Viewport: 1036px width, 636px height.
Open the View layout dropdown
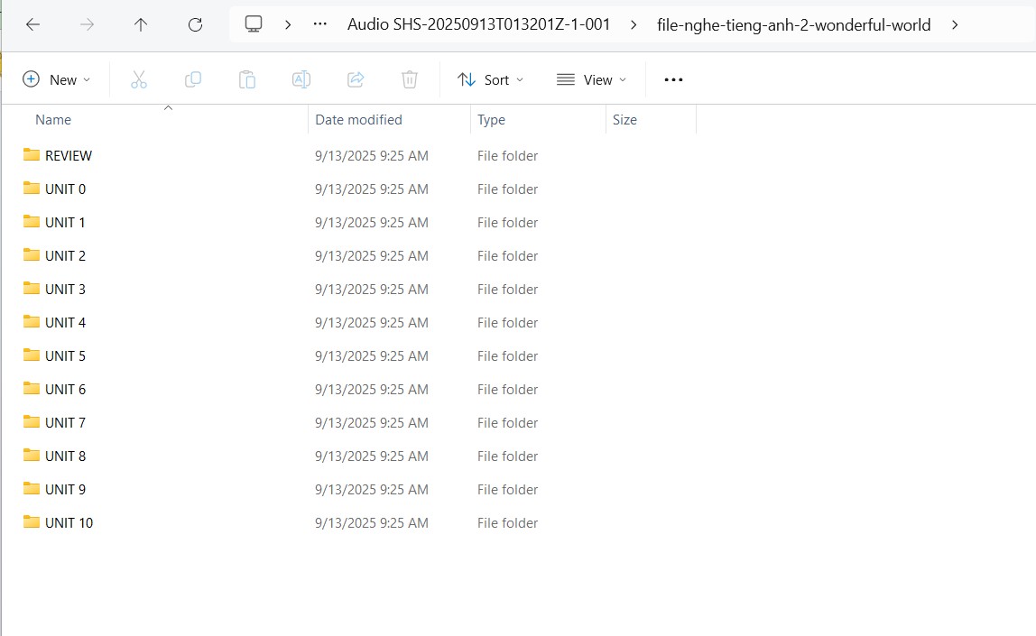(x=591, y=80)
